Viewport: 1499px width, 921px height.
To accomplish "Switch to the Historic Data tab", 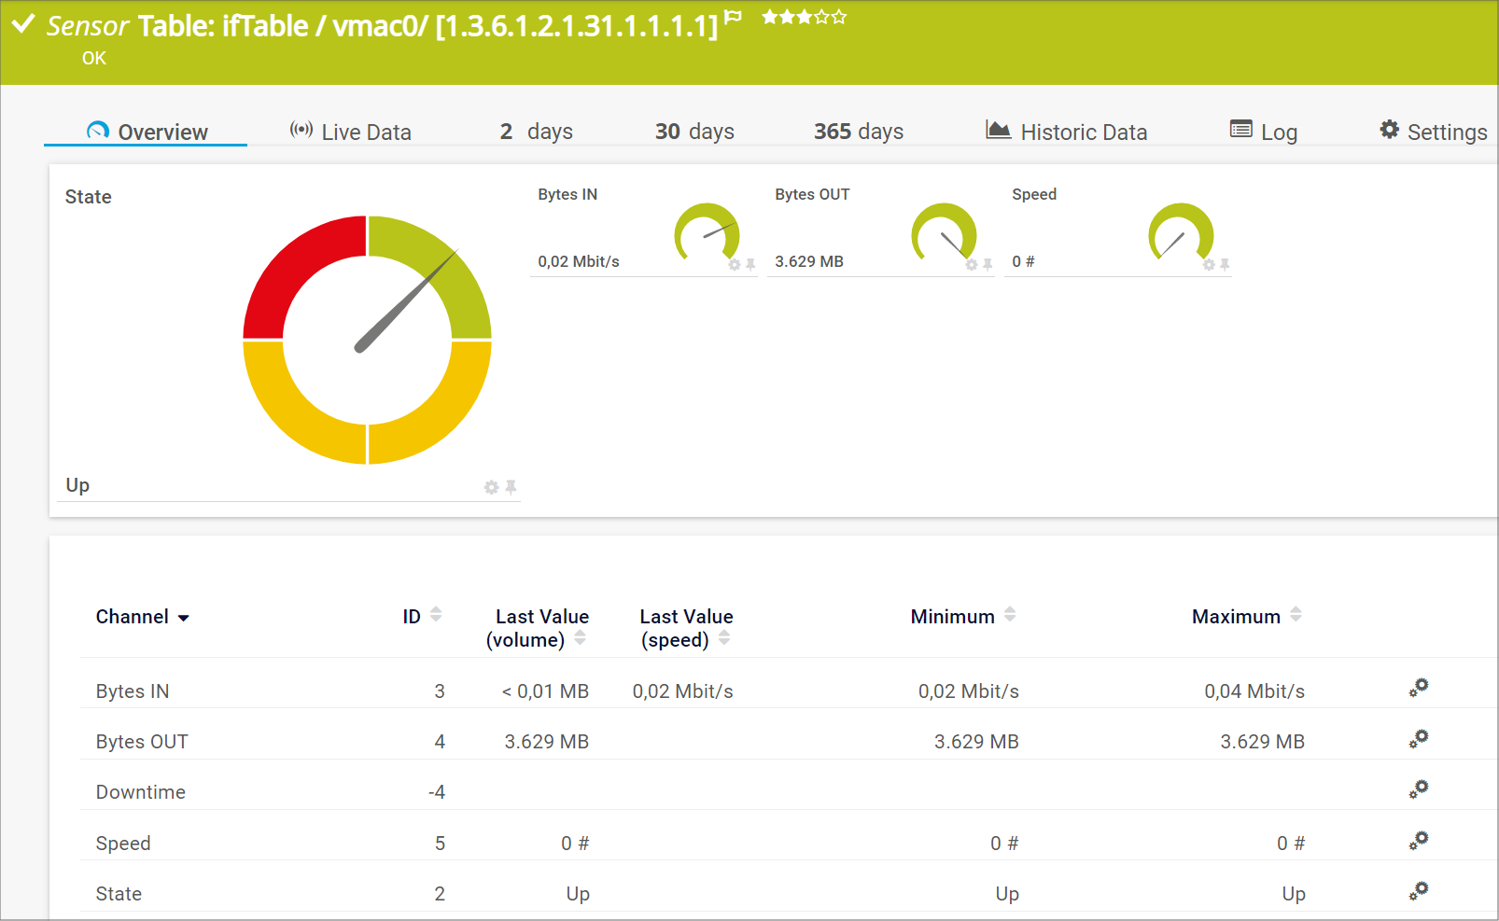I will tap(1066, 132).
